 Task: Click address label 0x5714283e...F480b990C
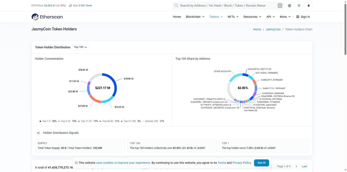coord(267,73)
